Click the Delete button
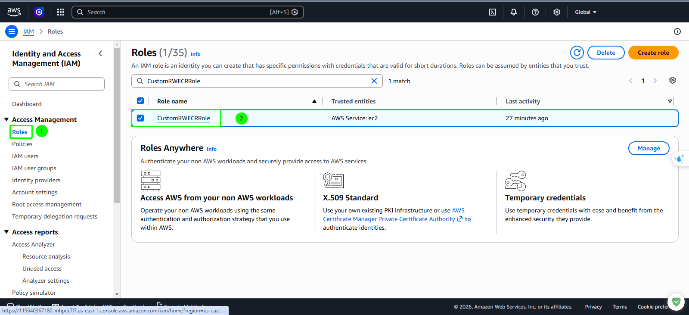Image resolution: width=689 pixels, height=315 pixels. 606,53
